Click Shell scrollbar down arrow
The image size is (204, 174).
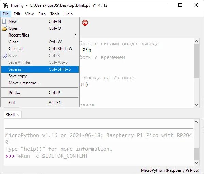pos(197,163)
